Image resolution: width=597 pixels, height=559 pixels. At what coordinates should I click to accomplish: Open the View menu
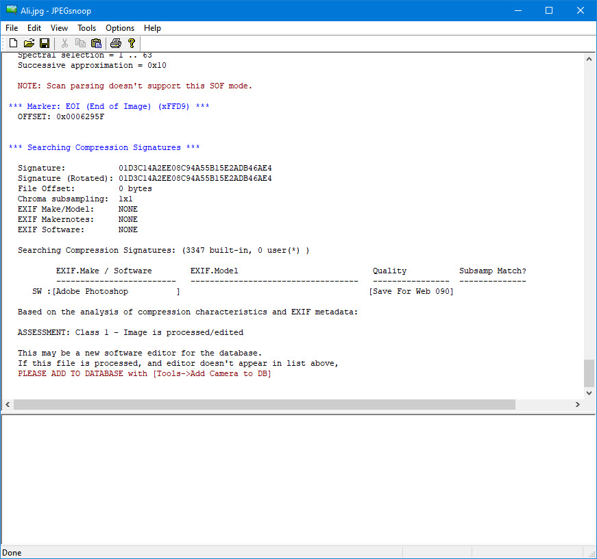[59, 28]
